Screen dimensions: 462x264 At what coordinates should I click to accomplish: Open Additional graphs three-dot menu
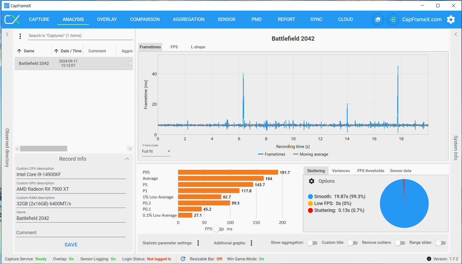pyautogui.click(x=251, y=243)
